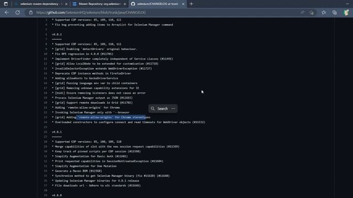
Task: Select the selenium/CHANGELOG at trunk tab
Action: (158, 4)
